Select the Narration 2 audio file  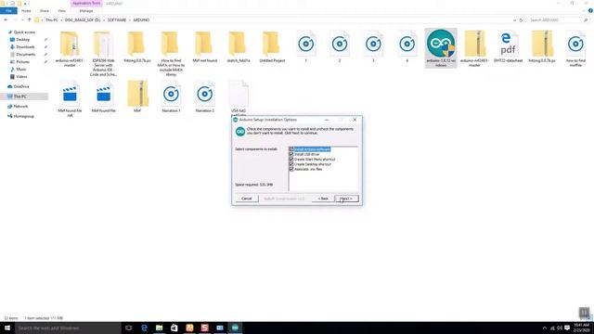click(x=204, y=96)
